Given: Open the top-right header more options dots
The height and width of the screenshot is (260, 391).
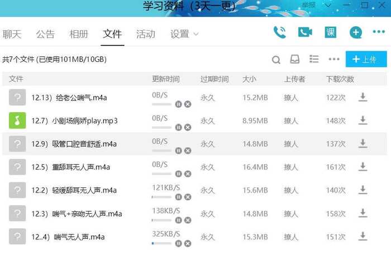Looking at the screenshot, I should [379, 32].
